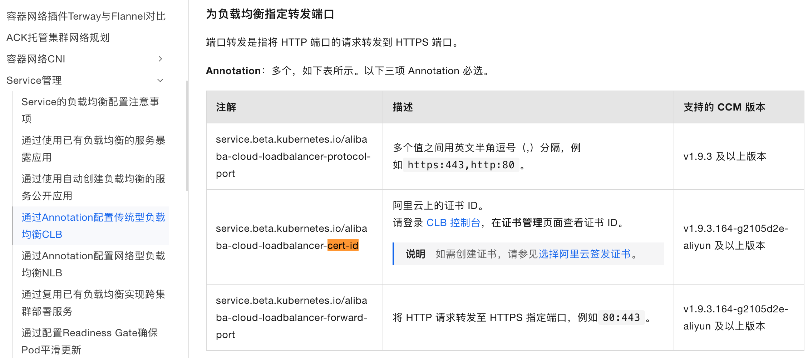Expand the 容器网络CNI section chevron

(x=160, y=59)
